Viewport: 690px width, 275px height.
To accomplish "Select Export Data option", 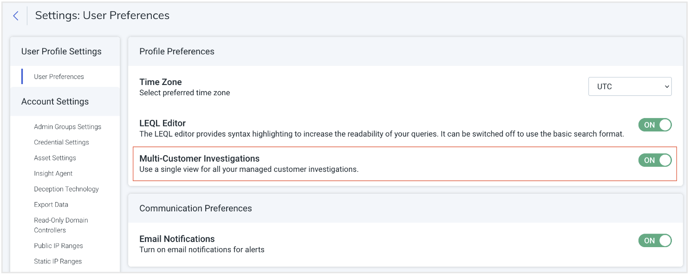I will click(x=51, y=204).
